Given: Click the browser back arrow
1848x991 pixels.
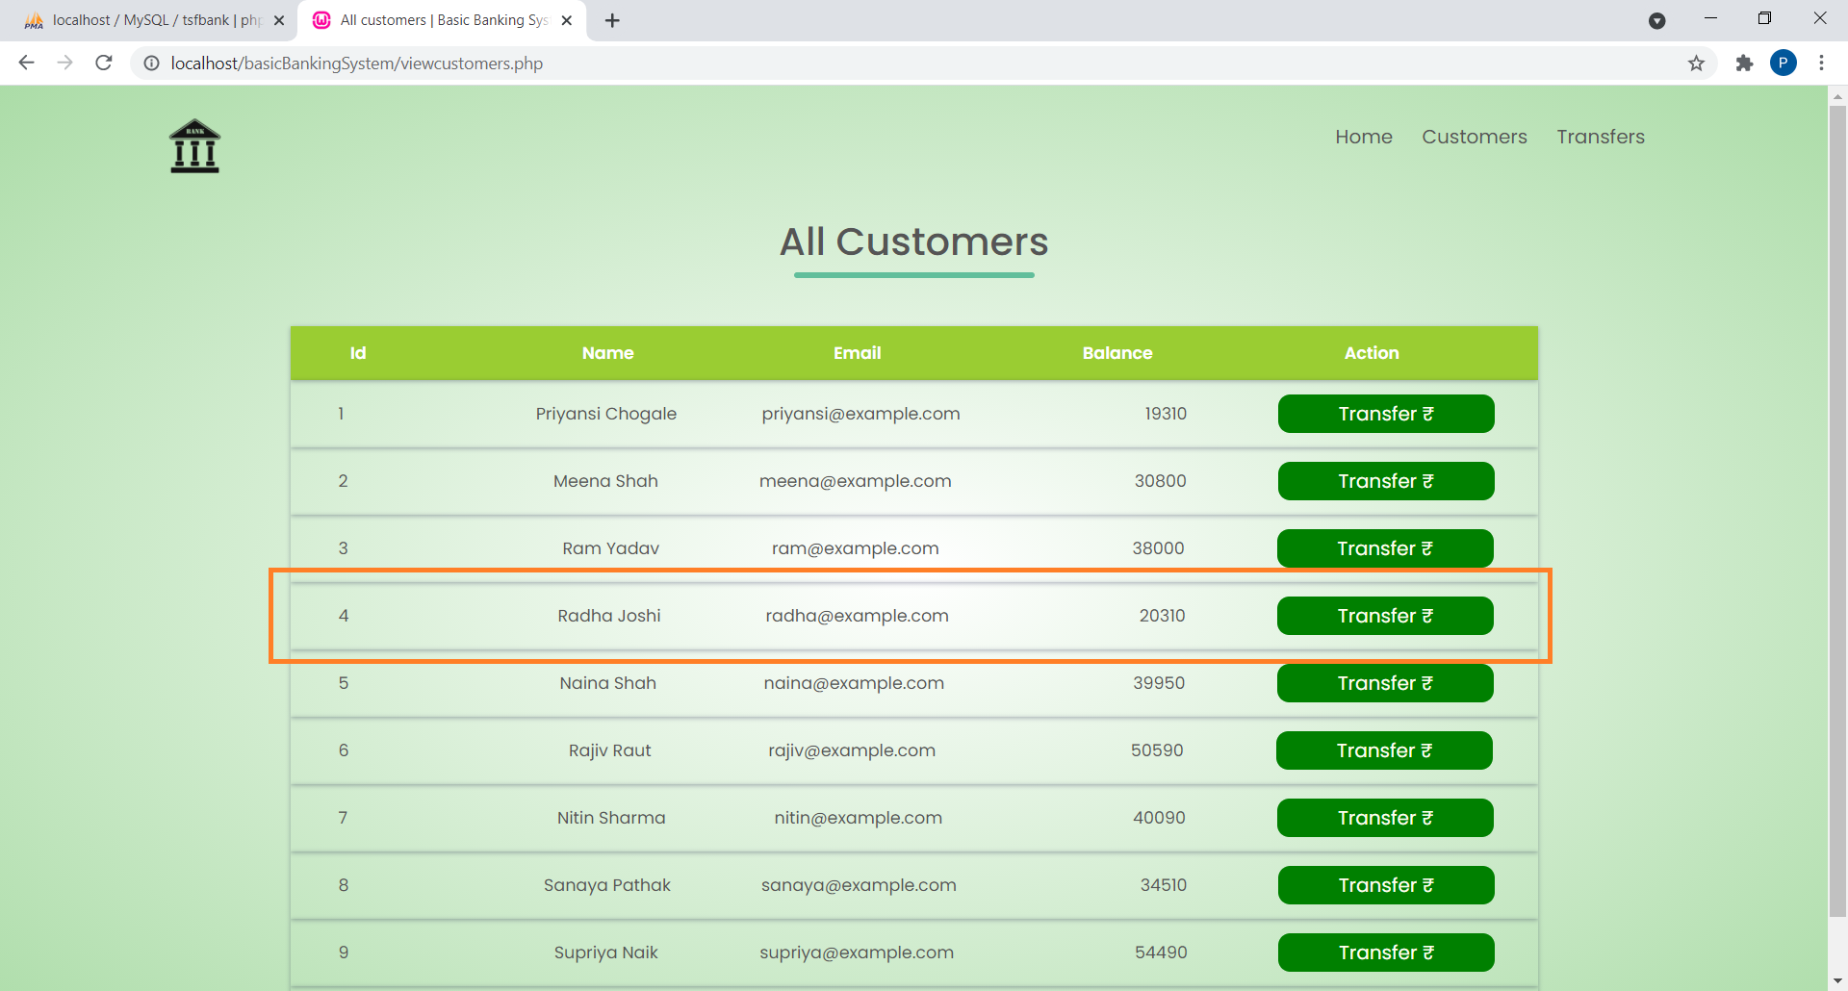Looking at the screenshot, I should point(26,63).
